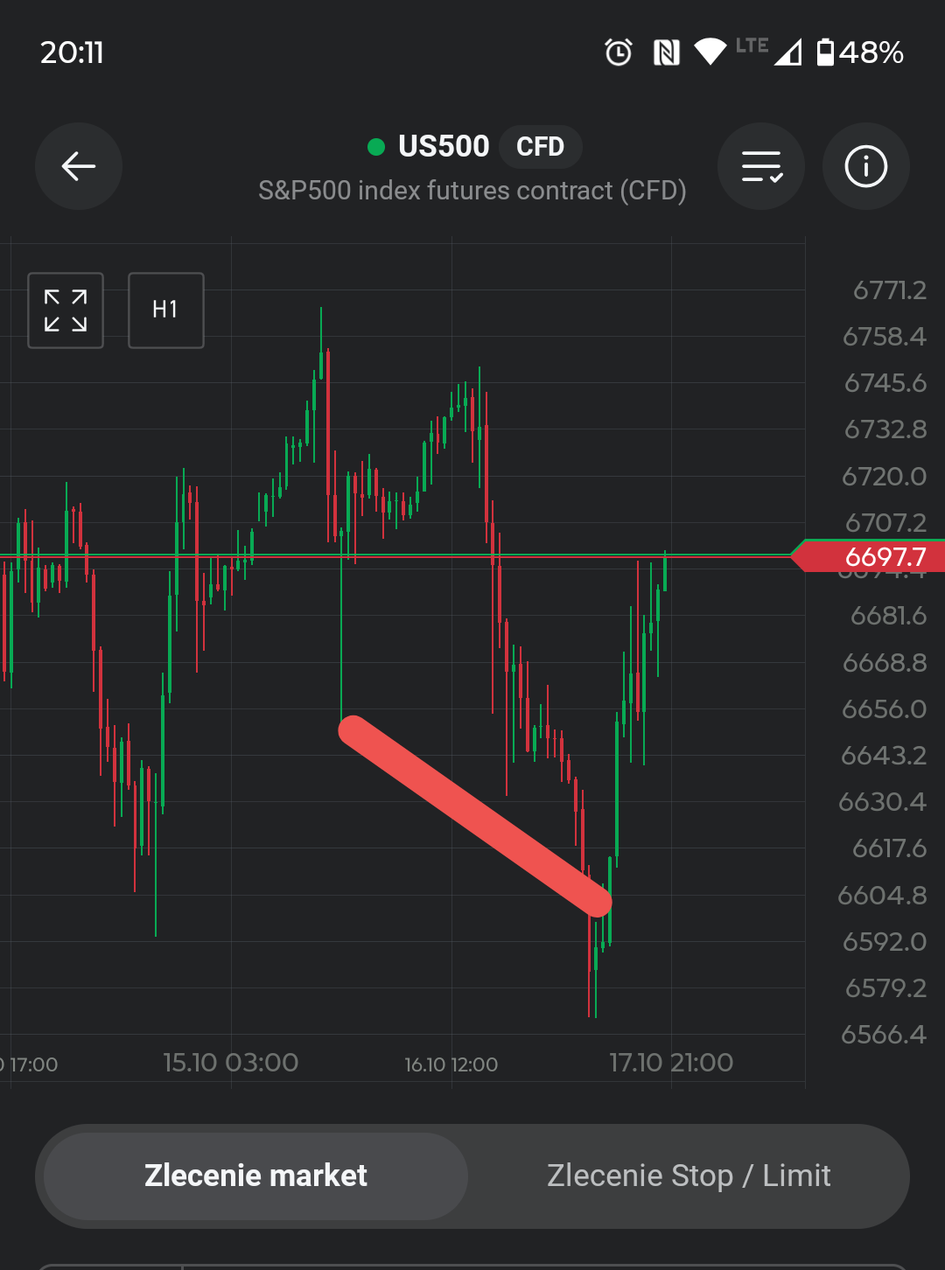The width and height of the screenshot is (945, 1270).
Task: Tap the CFD badge label
Action: (540, 147)
